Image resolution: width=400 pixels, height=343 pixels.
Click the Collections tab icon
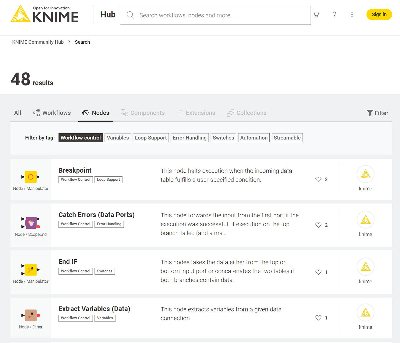(x=231, y=113)
